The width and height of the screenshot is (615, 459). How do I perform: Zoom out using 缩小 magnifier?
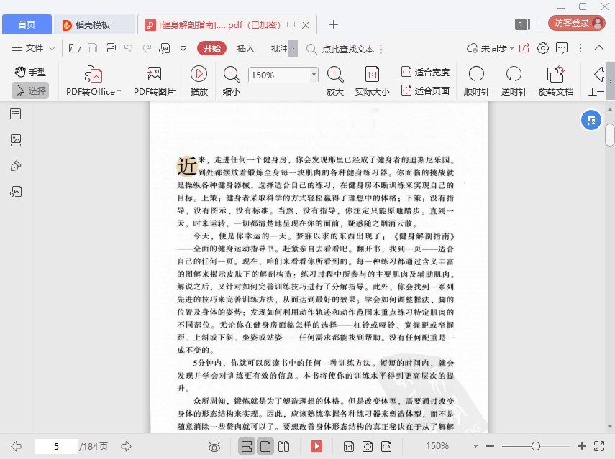coord(232,74)
